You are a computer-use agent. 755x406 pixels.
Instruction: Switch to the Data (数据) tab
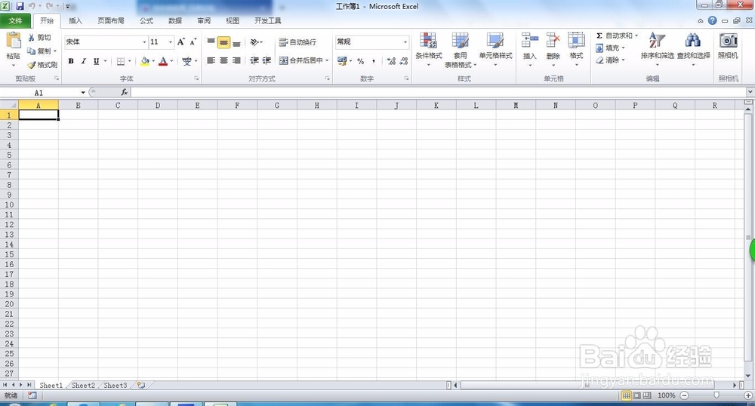[x=175, y=20]
